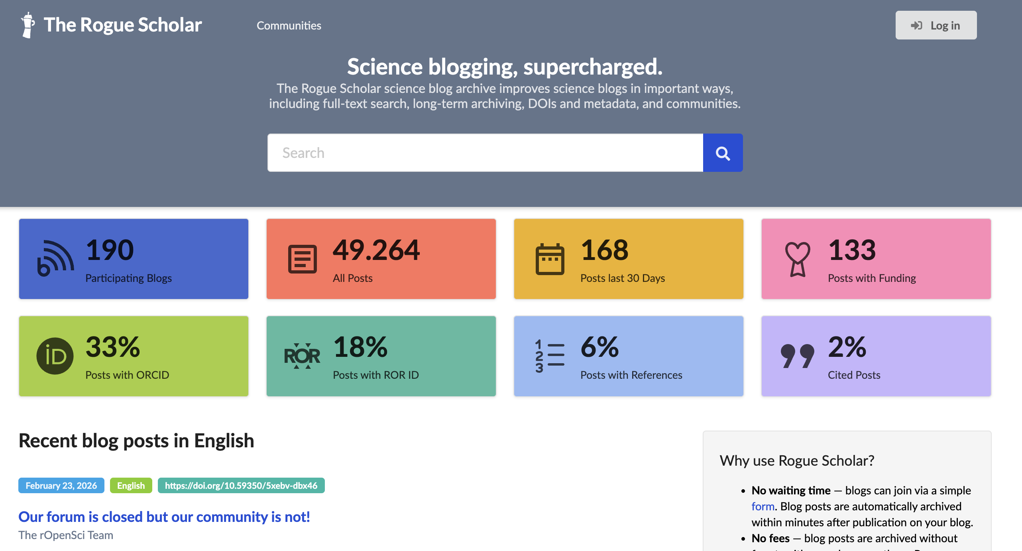Click The Rogue Scholar site title
The width and height of the screenshot is (1022, 551).
[x=123, y=25]
